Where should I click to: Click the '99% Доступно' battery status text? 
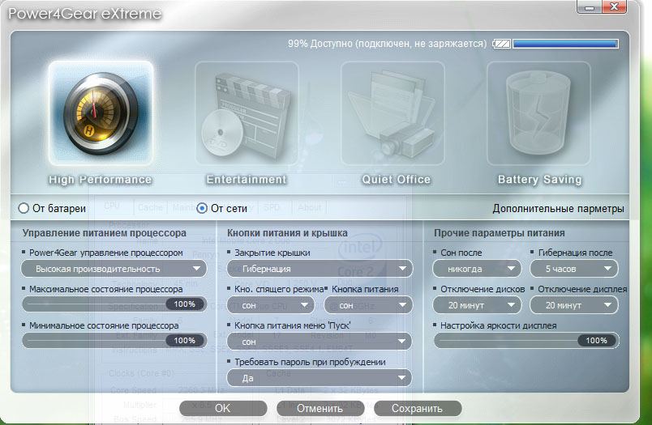[387, 44]
